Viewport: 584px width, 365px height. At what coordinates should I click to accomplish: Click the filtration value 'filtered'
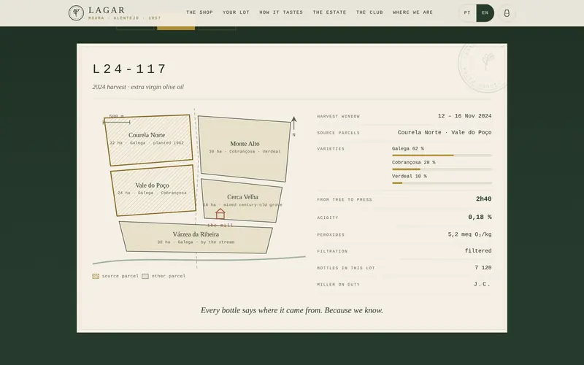pyautogui.click(x=478, y=251)
